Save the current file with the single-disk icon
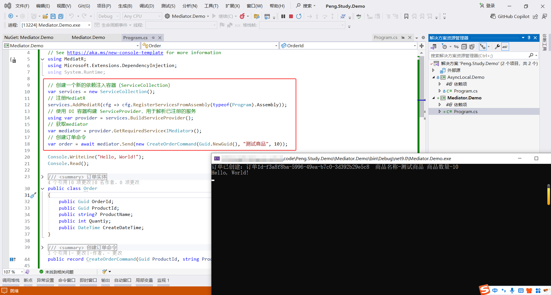Viewport: 551px width, 295px height. click(53, 16)
